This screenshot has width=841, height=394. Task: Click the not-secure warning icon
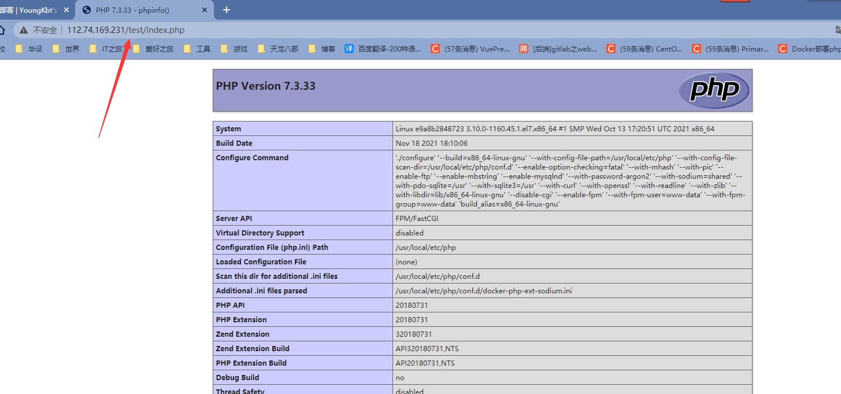coord(24,30)
